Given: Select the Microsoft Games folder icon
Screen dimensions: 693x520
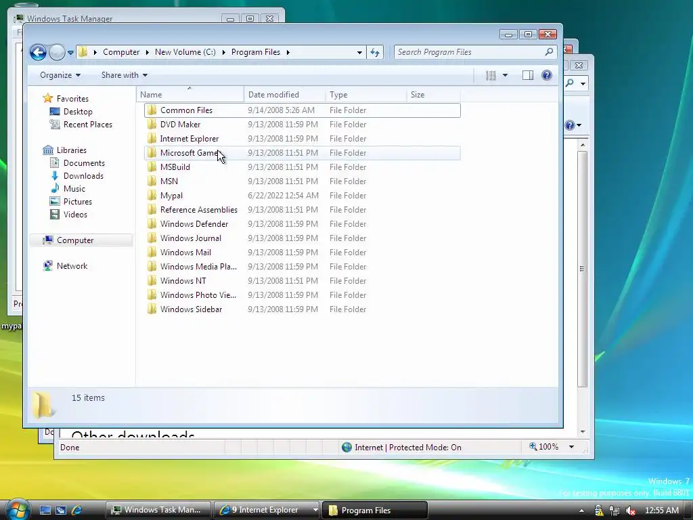Looking at the screenshot, I should [x=152, y=152].
